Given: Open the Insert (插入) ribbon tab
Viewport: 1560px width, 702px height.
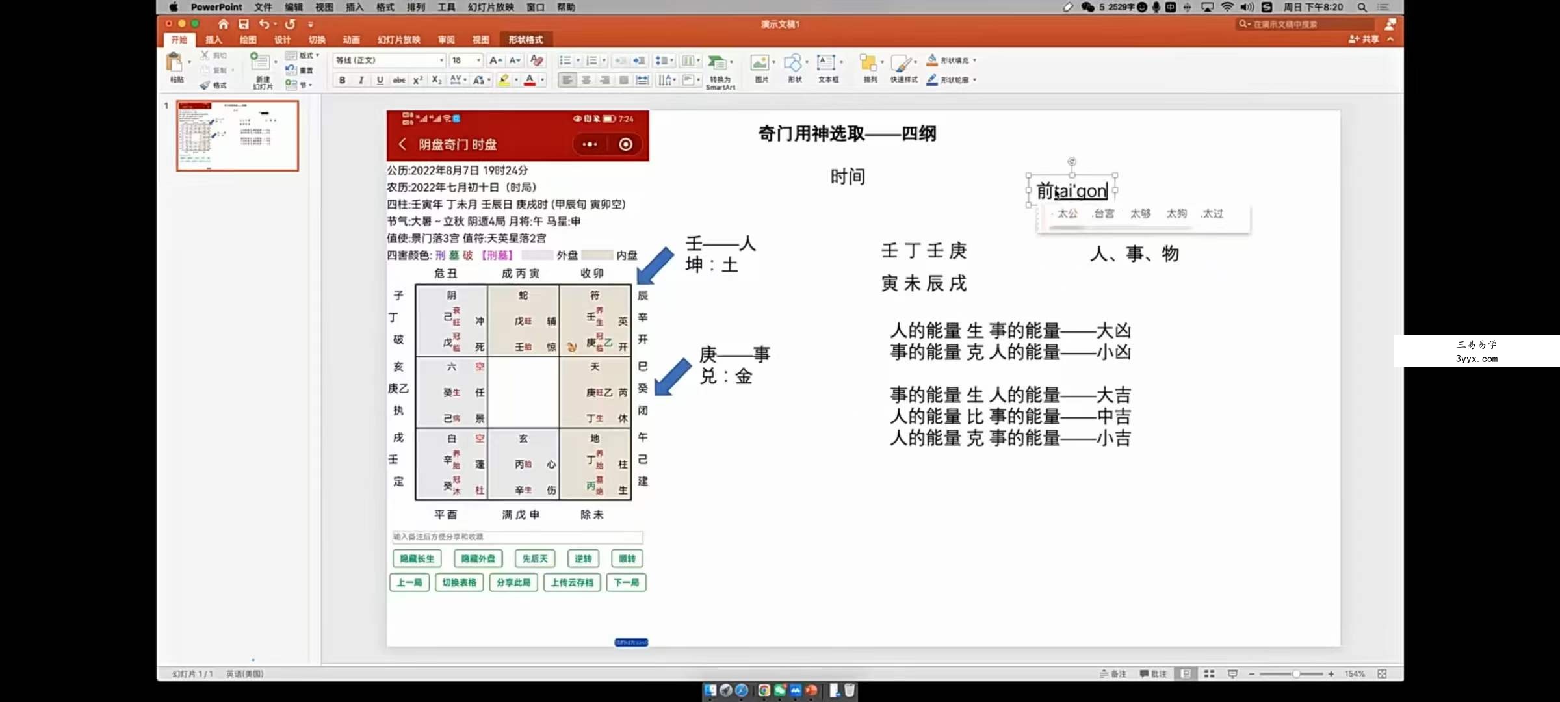Looking at the screenshot, I should click(x=213, y=40).
